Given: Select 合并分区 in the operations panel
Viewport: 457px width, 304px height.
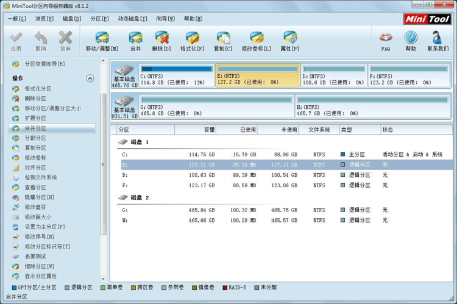Looking at the screenshot, I should tap(52, 128).
